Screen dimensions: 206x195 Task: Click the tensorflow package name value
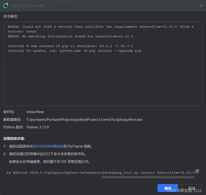pos(35,112)
